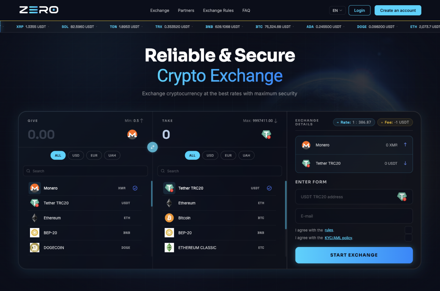Viewport: 440px width, 291px height.
Task: Click the ZERO logo
Action: (x=39, y=10)
